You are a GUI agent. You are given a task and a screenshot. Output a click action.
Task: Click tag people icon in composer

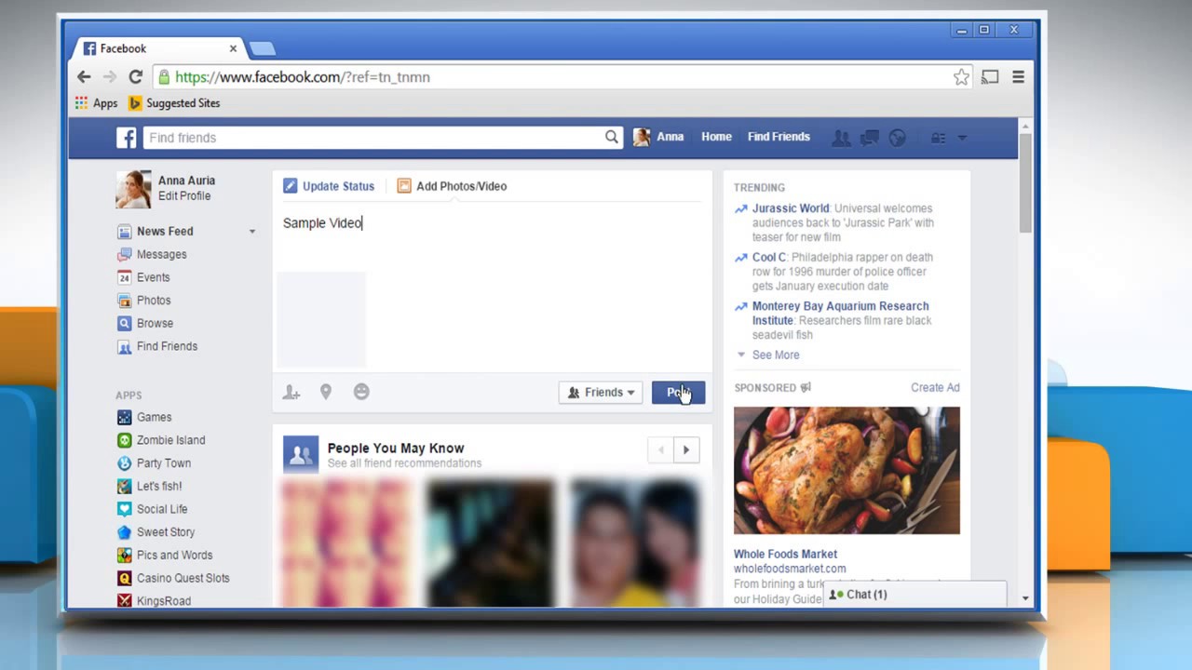point(291,393)
